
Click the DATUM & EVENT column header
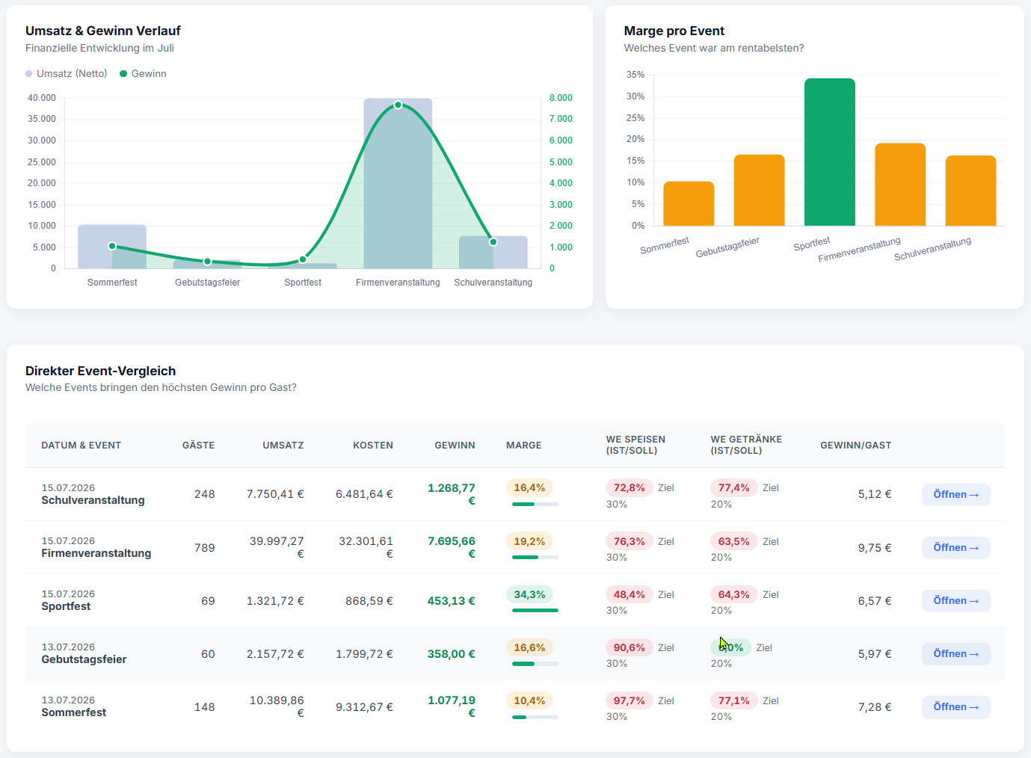click(x=81, y=446)
